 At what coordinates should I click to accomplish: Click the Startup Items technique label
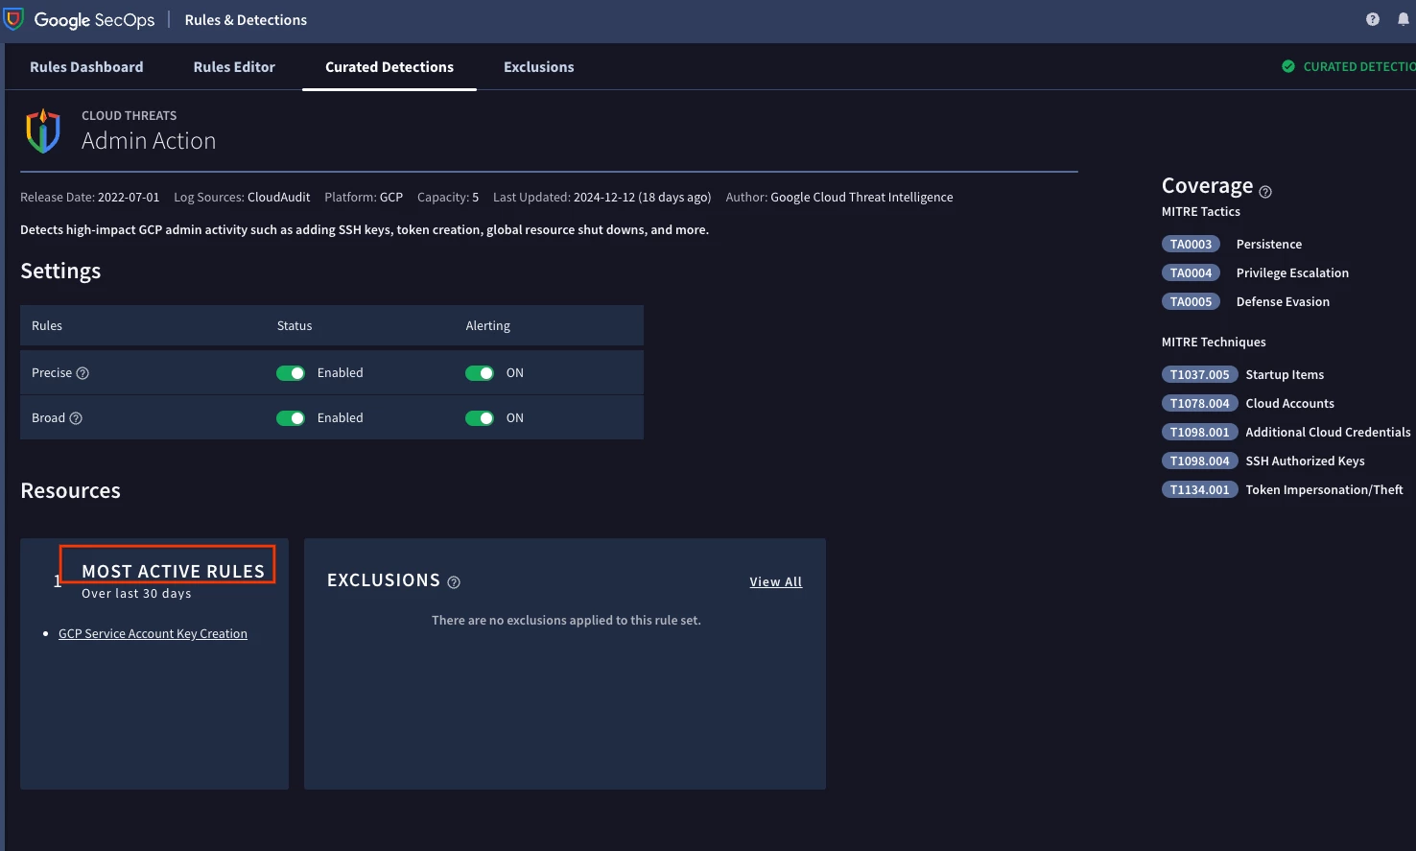pyautogui.click(x=1285, y=375)
